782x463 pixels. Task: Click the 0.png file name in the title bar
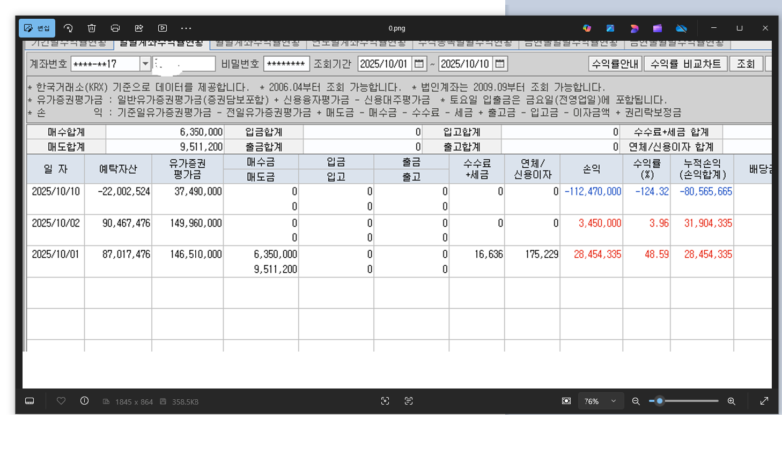(x=397, y=28)
